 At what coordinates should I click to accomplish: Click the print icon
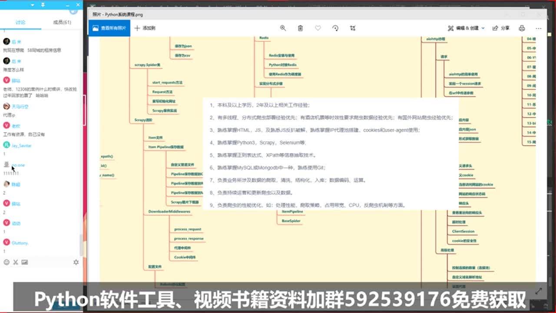tap(522, 28)
